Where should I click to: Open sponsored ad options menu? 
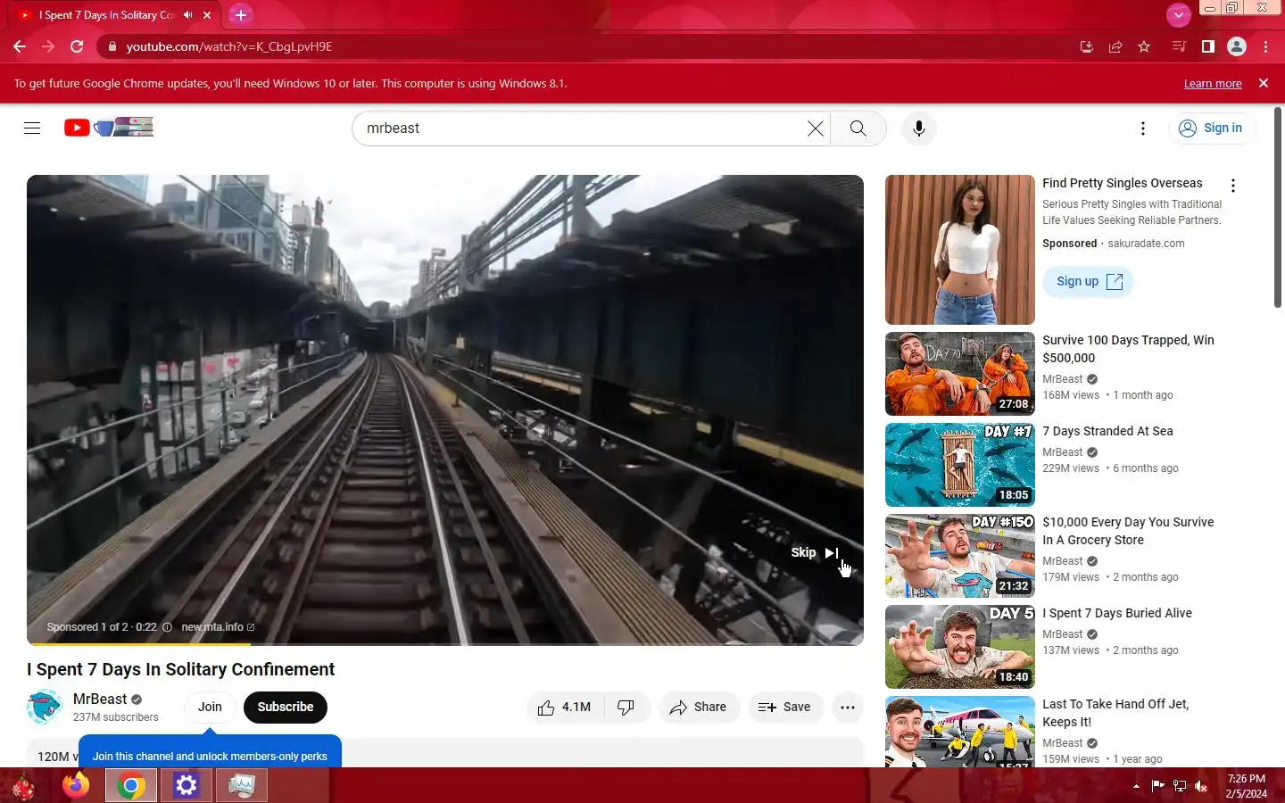pos(1233,186)
